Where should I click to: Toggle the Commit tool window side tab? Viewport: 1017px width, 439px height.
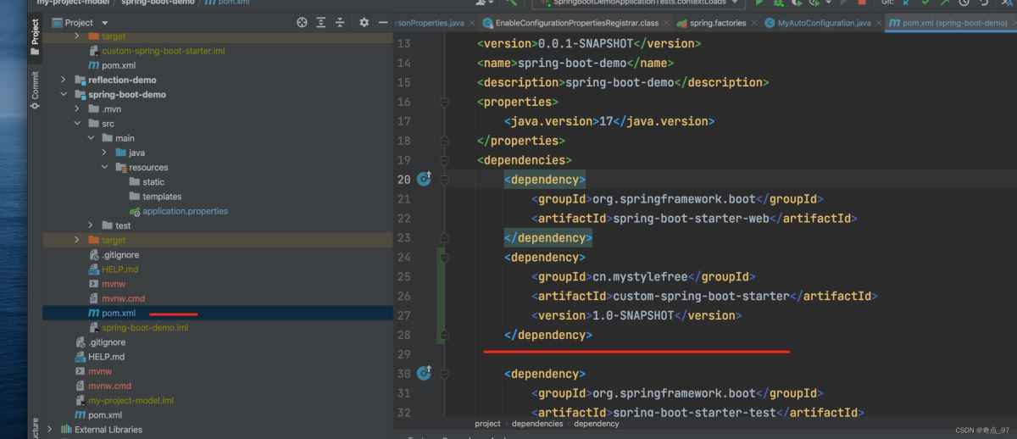coord(35,89)
